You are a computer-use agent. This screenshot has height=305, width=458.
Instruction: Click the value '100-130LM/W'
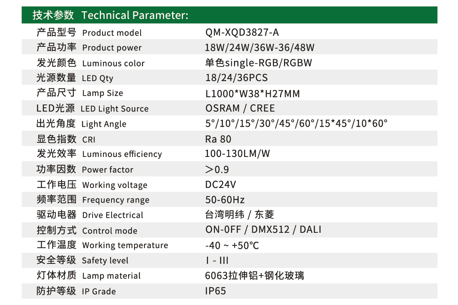[237, 154]
